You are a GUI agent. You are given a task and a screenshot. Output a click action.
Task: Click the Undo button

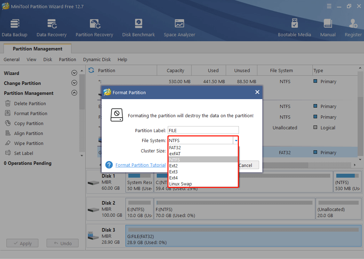tap(63, 243)
